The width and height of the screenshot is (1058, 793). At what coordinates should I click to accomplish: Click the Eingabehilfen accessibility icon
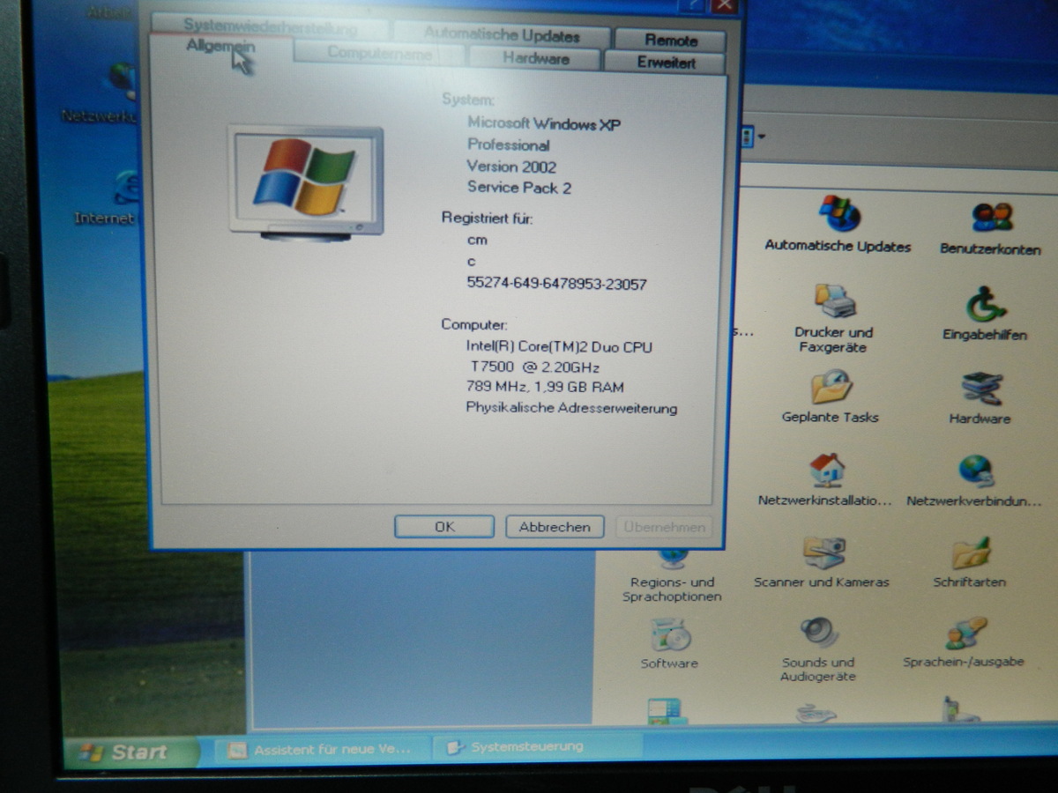(985, 306)
